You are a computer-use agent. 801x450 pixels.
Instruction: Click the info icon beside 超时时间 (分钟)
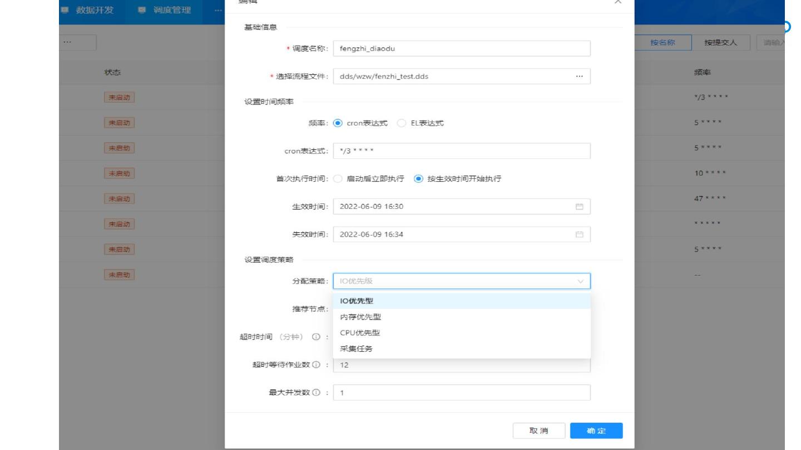[315, 337]
